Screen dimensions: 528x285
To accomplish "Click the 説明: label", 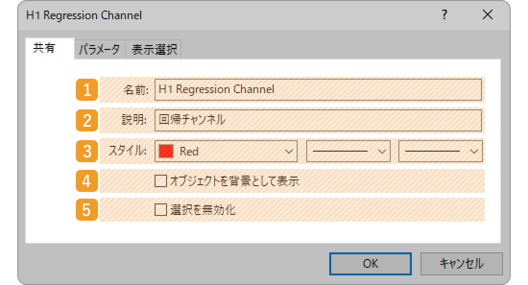I will pyautogui.click(x=134, y=119).
